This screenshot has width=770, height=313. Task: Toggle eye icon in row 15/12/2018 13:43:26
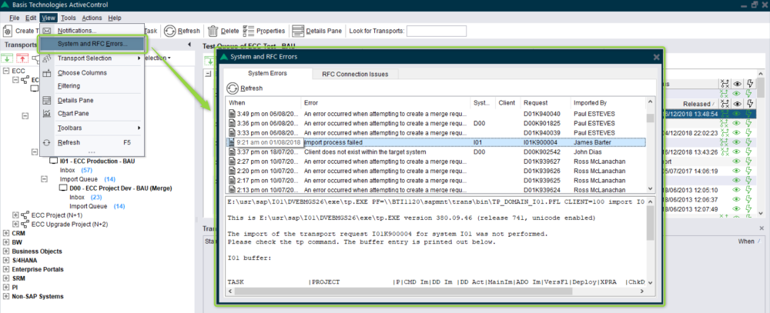(x=737, y=152)
